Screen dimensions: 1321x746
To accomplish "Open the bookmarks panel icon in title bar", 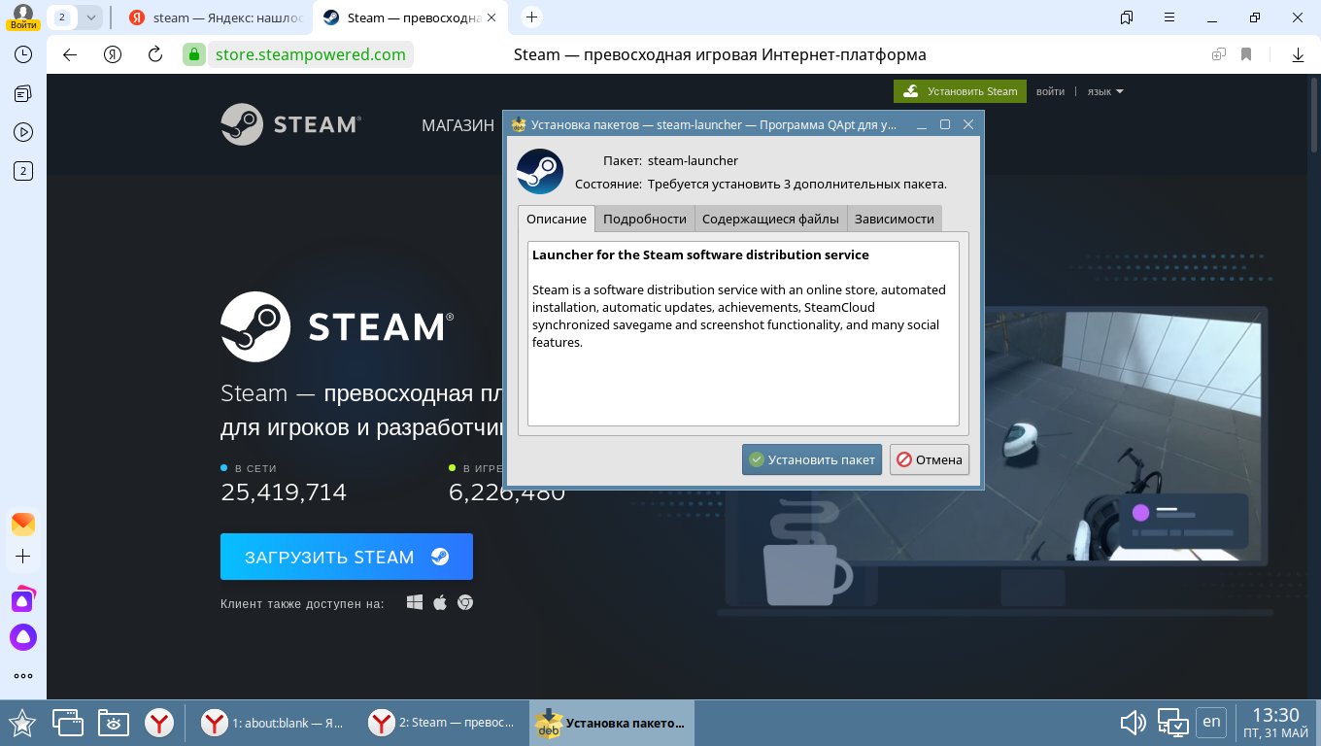I will [1127, 17].
